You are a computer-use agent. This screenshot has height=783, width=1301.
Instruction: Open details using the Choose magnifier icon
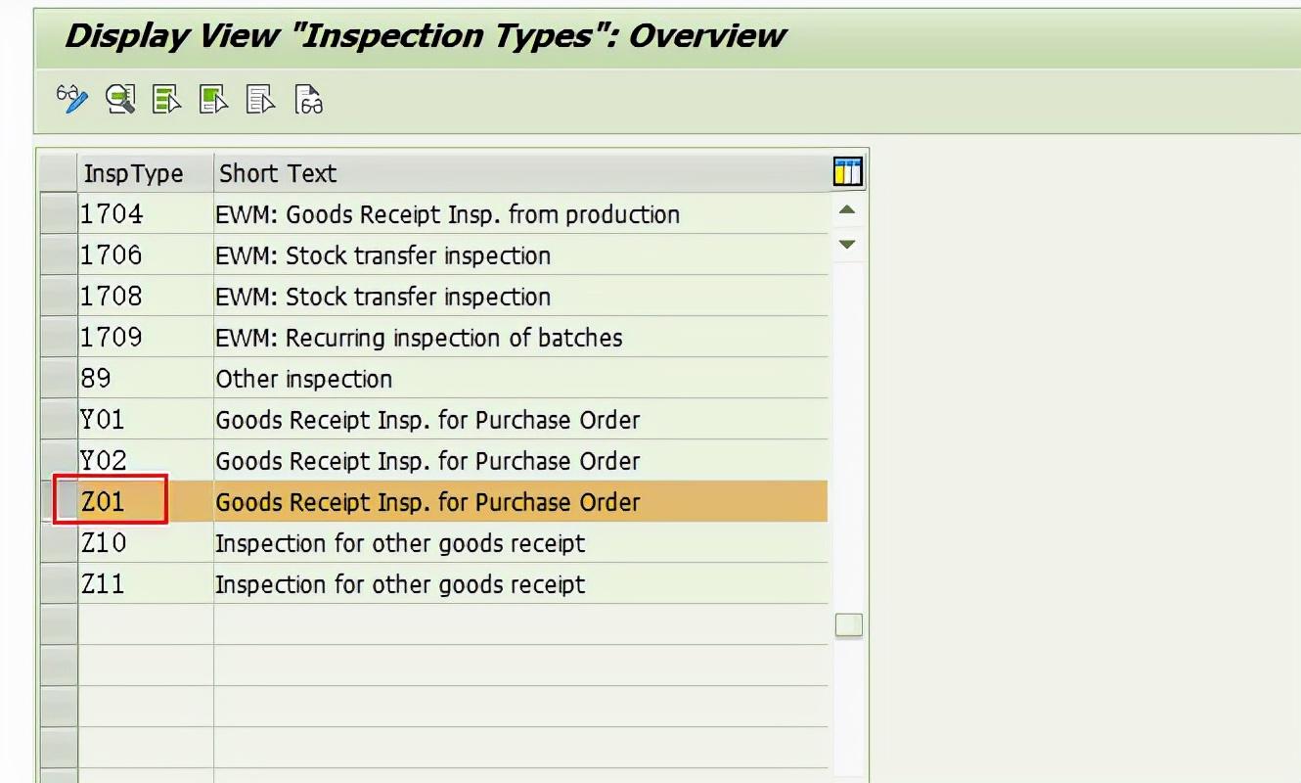click(x=119, y=99)
